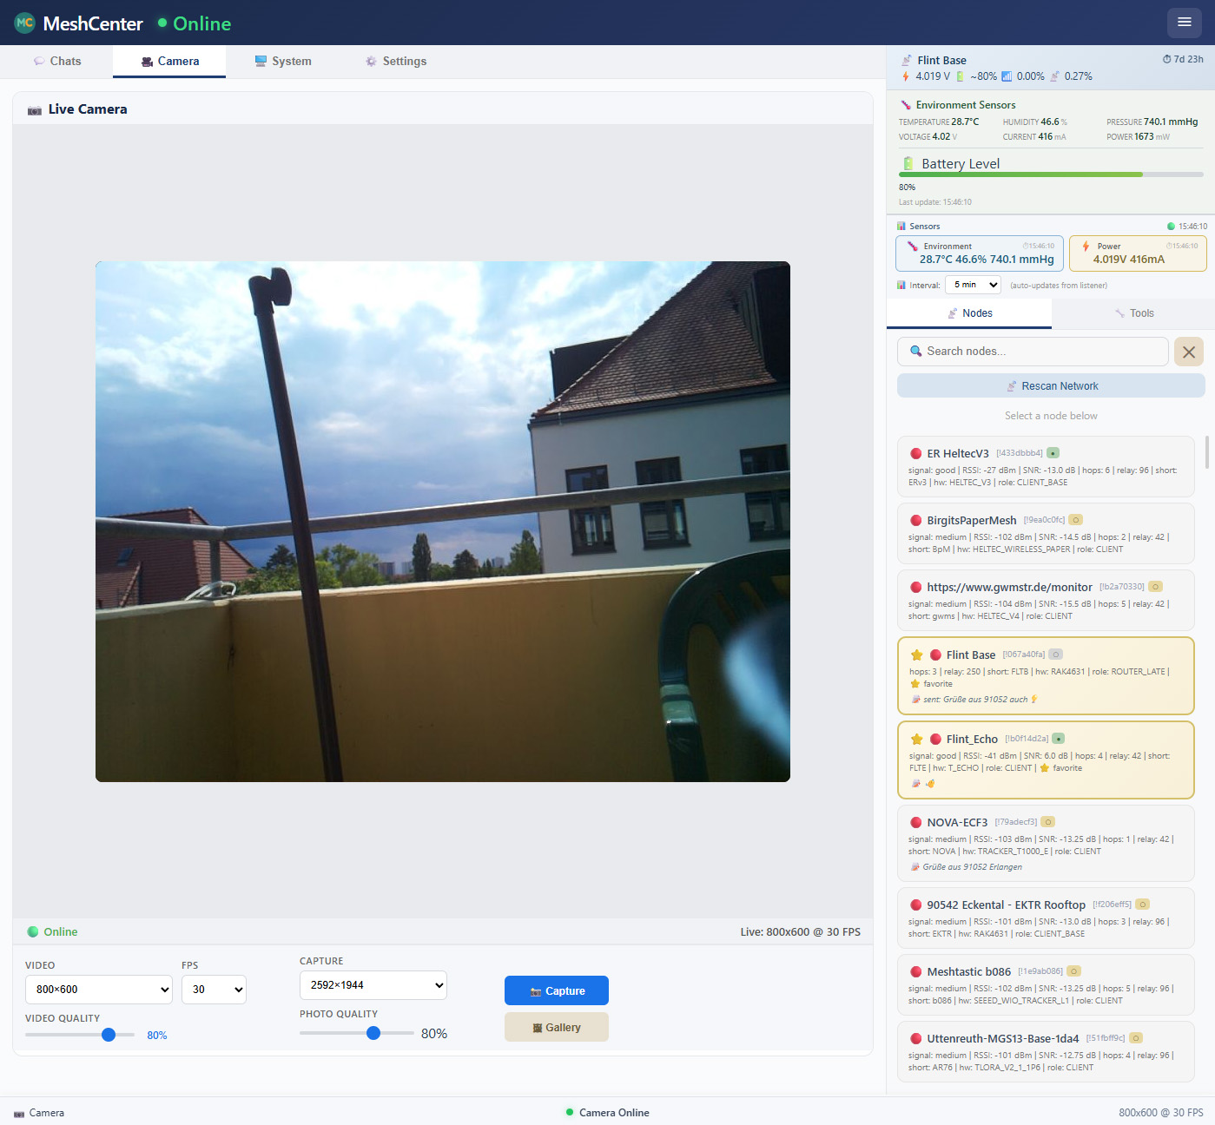Open the Environment sensor card

(980, 253)
